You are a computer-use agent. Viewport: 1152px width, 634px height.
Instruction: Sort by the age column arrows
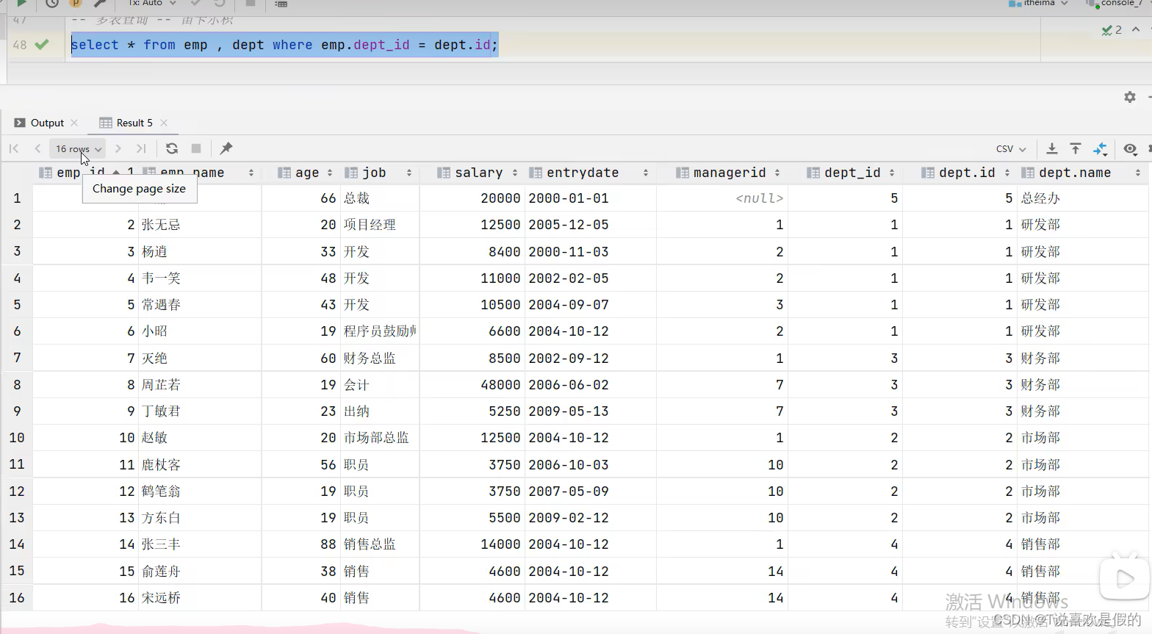pos(330,173)
